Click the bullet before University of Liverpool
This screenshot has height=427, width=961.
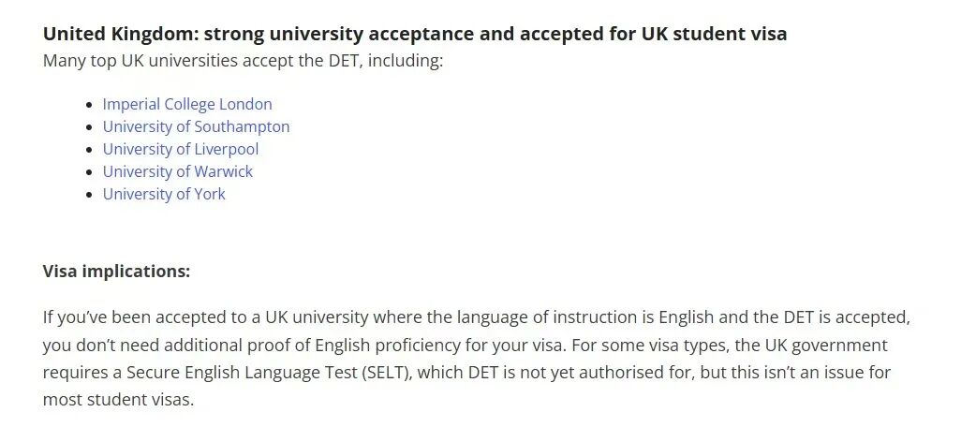[89, 150]
